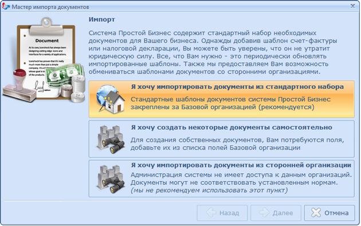Click paragraph starting 'Система Простой Бизнес содержит'

pos(213,52)
